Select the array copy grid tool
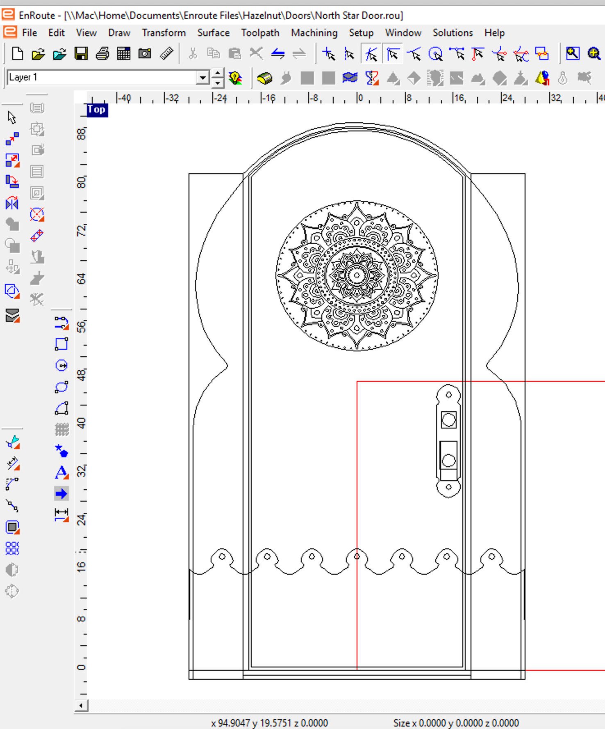The width and height of the screenshot is (605, 729). tap(12, 548)
